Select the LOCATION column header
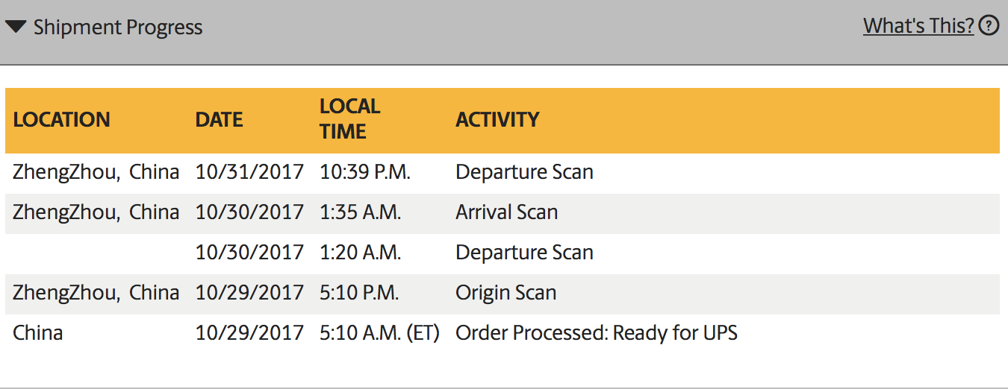The width and height of the screenshot is (1008, 389). (61, 119)
